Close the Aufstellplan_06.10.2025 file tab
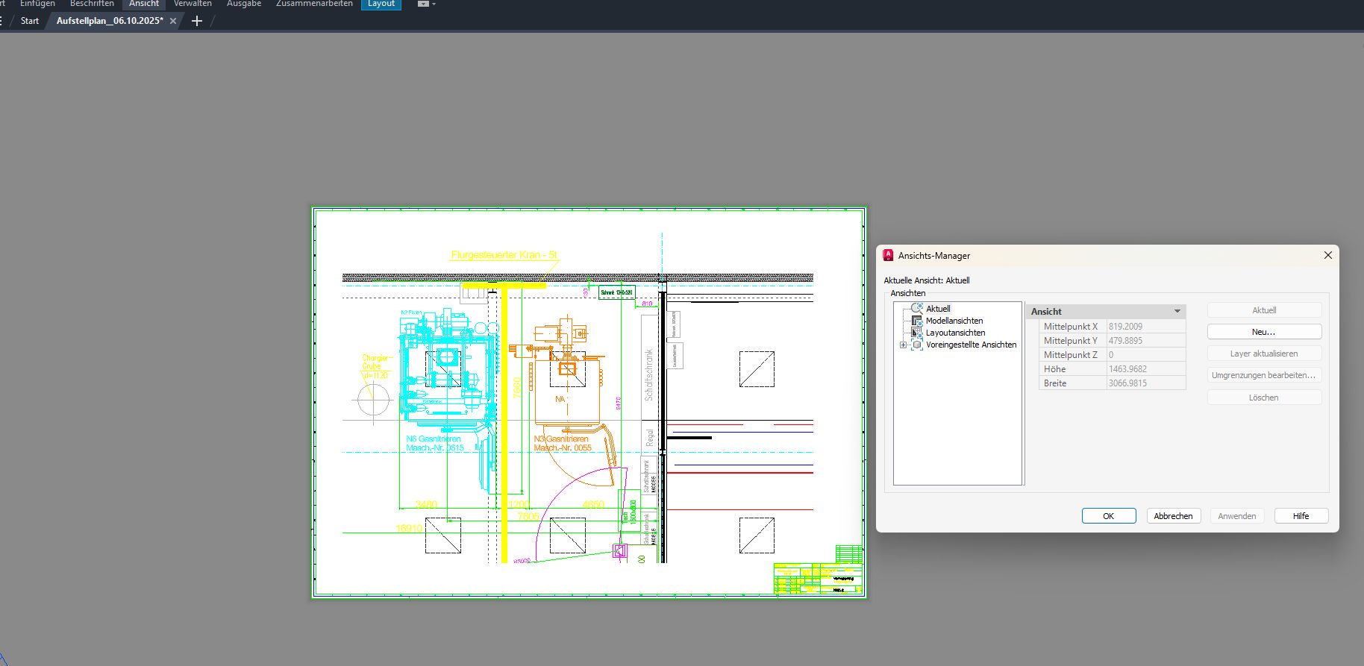 [173, 21]
